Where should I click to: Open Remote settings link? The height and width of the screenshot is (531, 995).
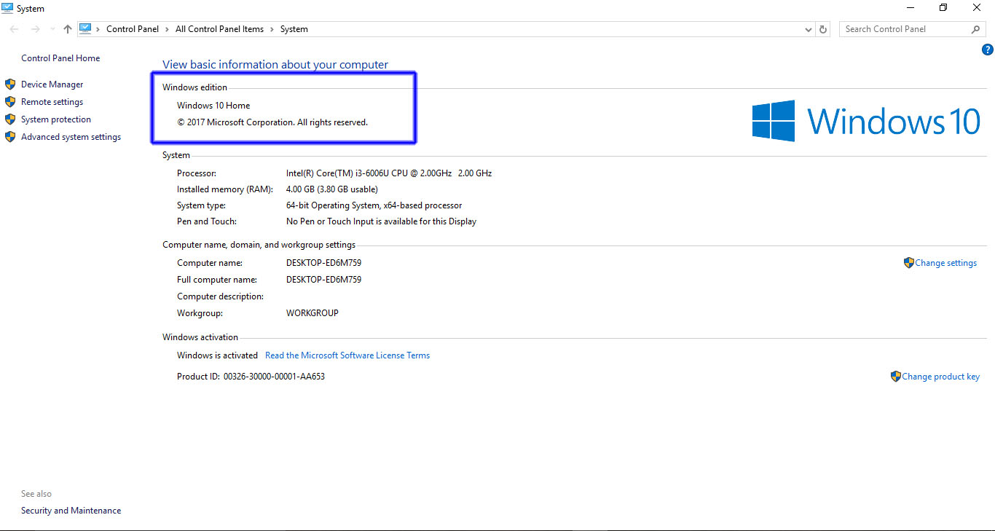tap(52, 102)
